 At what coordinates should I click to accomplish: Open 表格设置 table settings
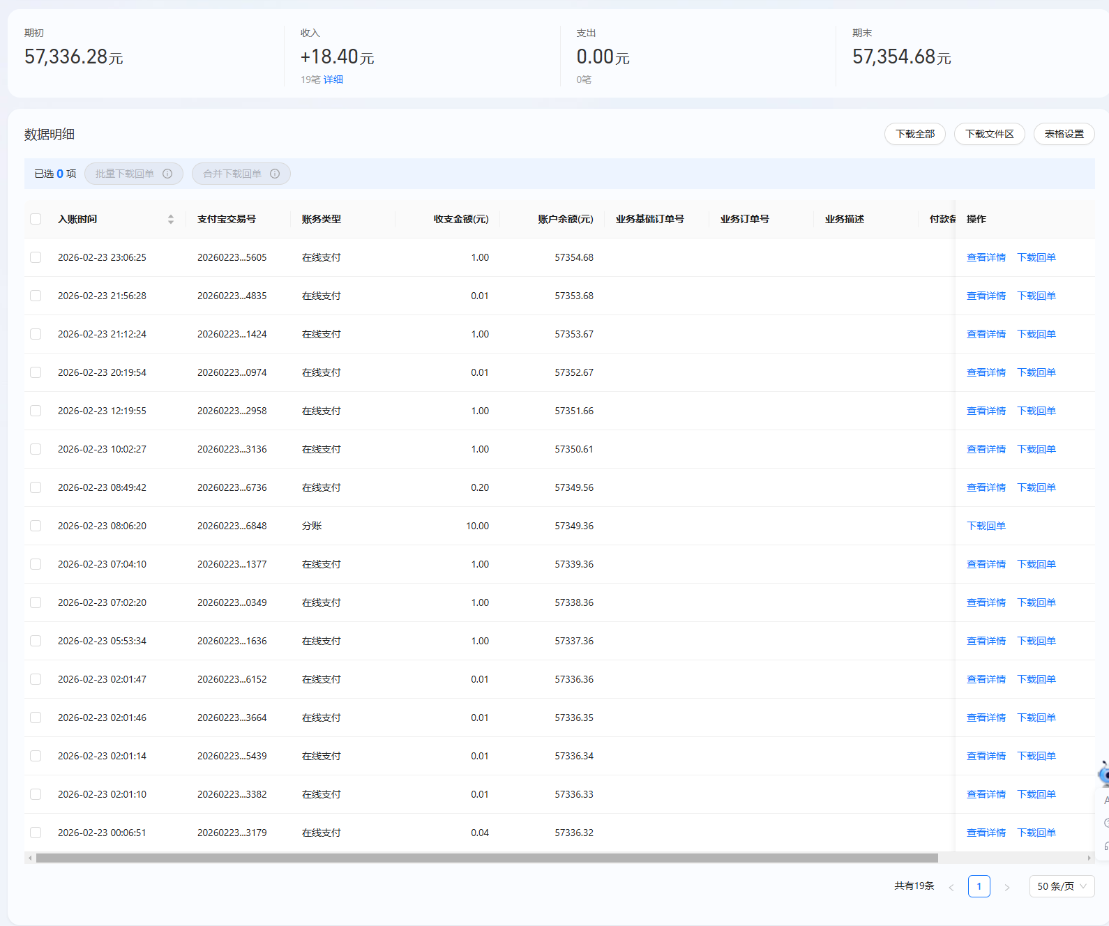click(1064, 134)
